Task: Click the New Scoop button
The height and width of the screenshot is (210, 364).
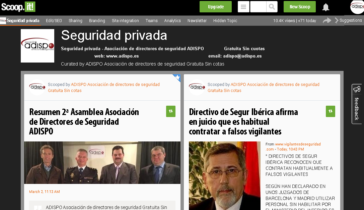Action: coord(300,7)
